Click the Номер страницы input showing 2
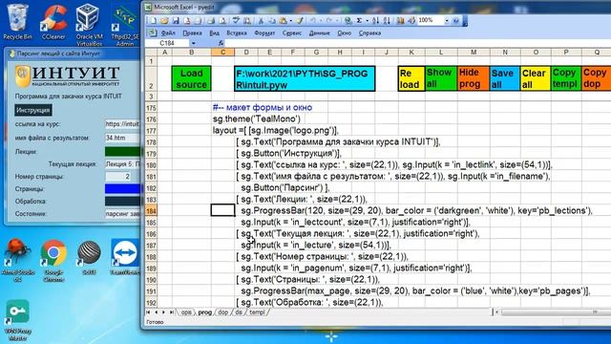Screen dimensions: 611x344 pos(118,176)
